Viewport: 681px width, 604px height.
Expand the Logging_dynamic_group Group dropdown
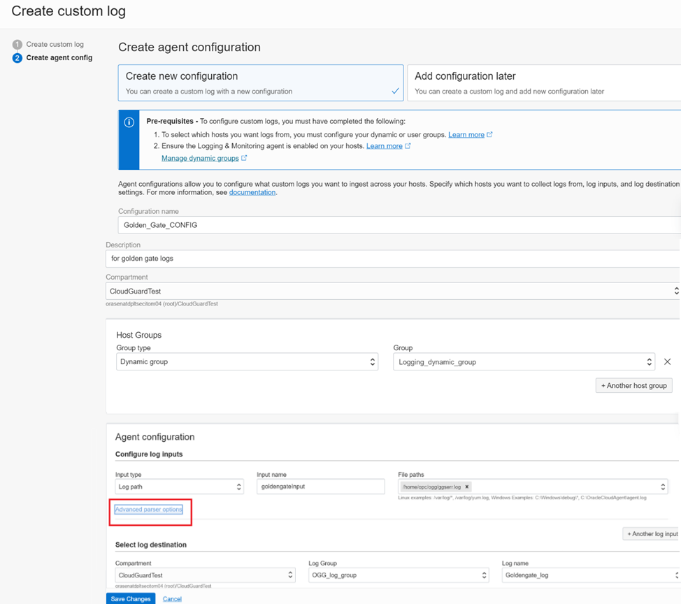(524, 362)
